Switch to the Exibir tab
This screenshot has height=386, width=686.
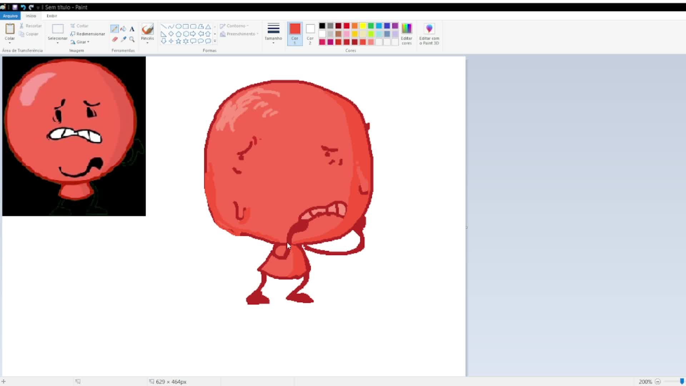[x=52, y=16]
